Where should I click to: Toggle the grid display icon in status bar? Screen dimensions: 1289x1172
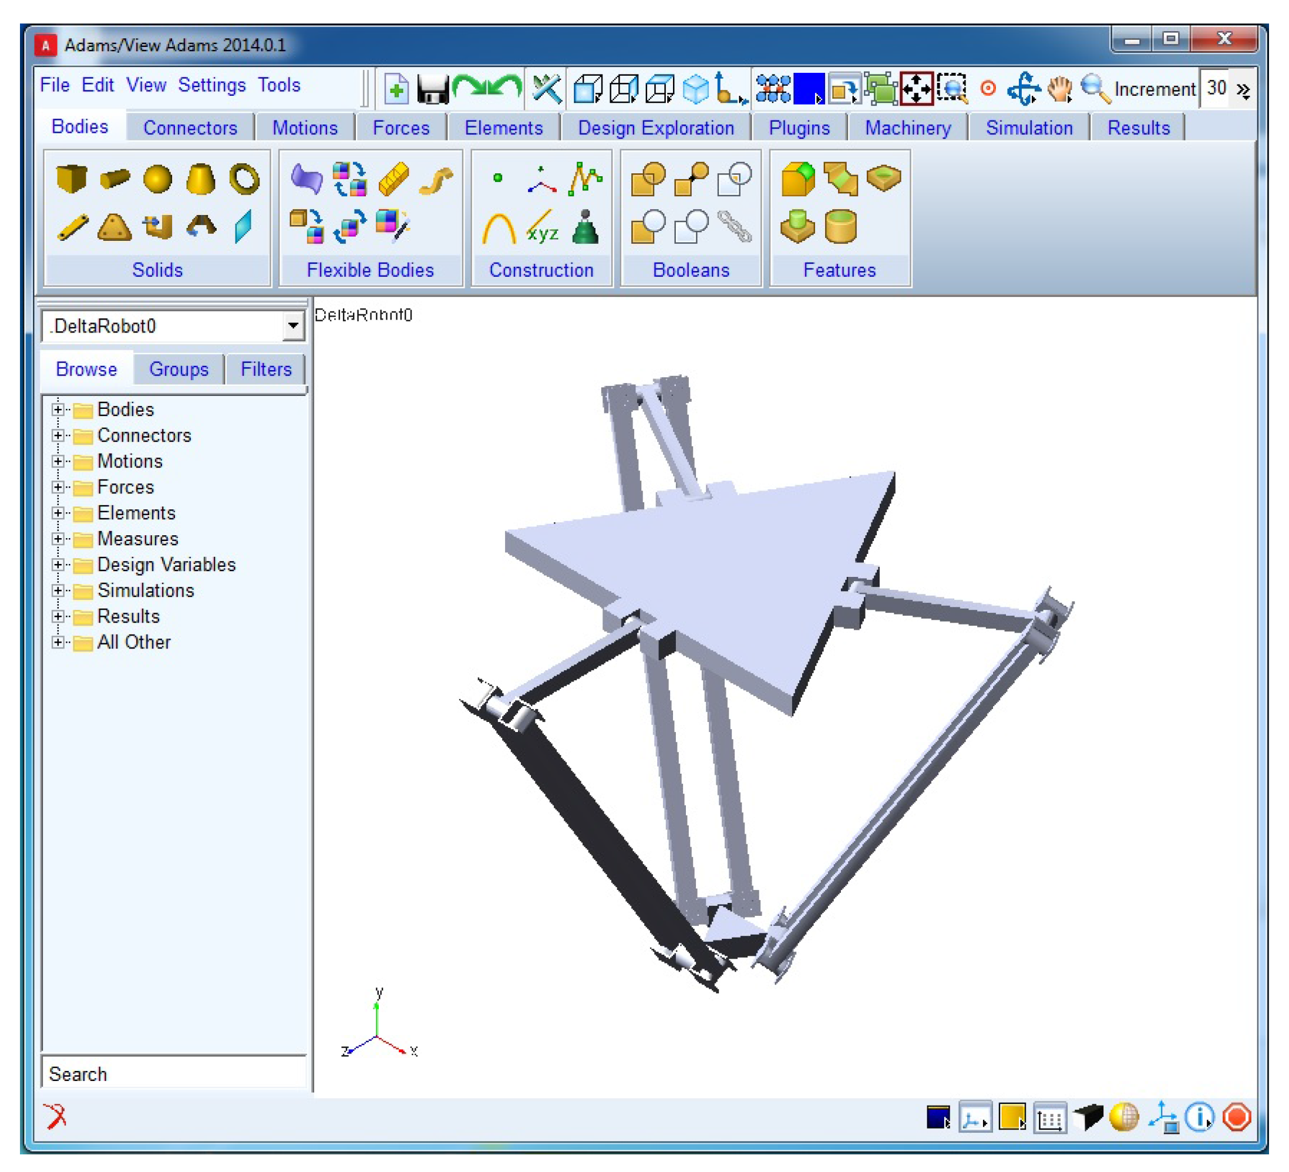coord(1050,1117)
